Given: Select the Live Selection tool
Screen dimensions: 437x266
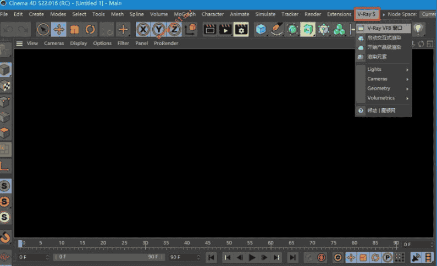Looking at the screenshot, I should pos(43,29).
